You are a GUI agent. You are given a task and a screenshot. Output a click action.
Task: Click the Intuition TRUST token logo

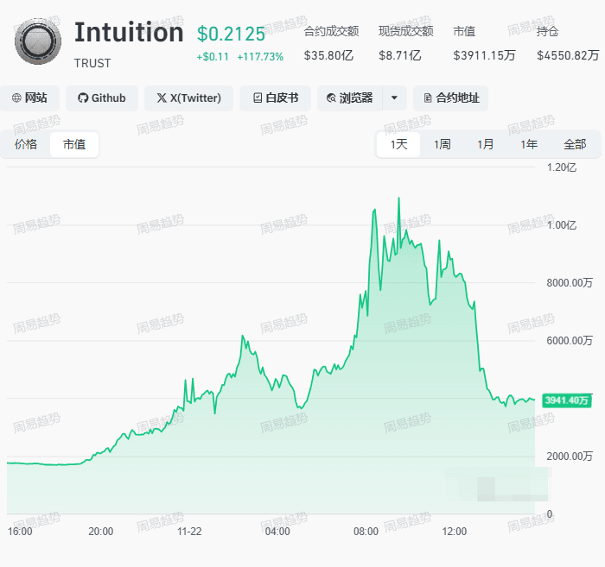pyautogui.click(x=39, y=41)
